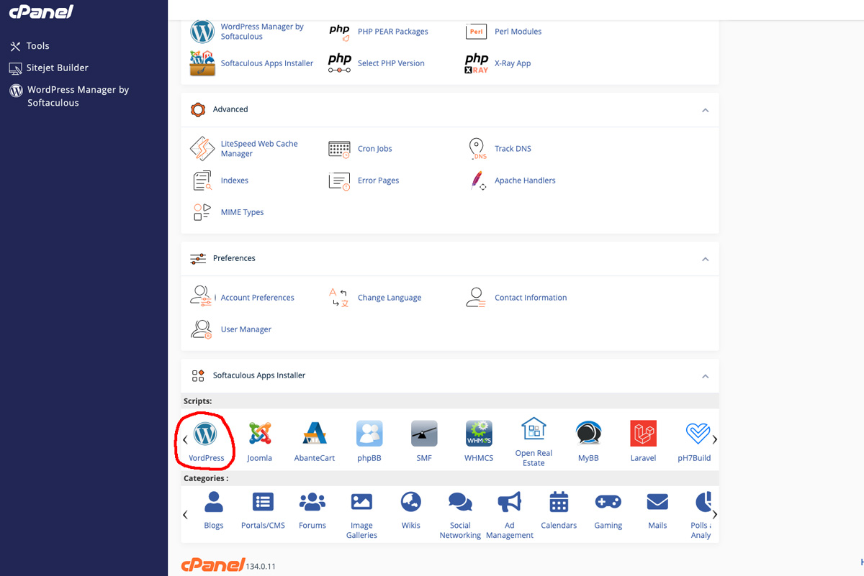Open Cron Jobs icon
Viewport: 864px width, 576px height.
click(339, 149)
